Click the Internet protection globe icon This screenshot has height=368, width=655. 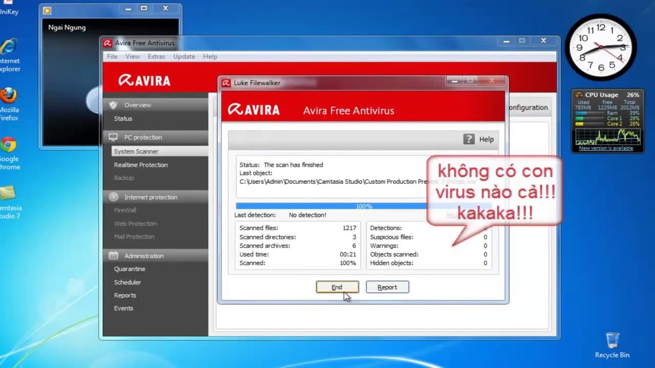(114, 197)
